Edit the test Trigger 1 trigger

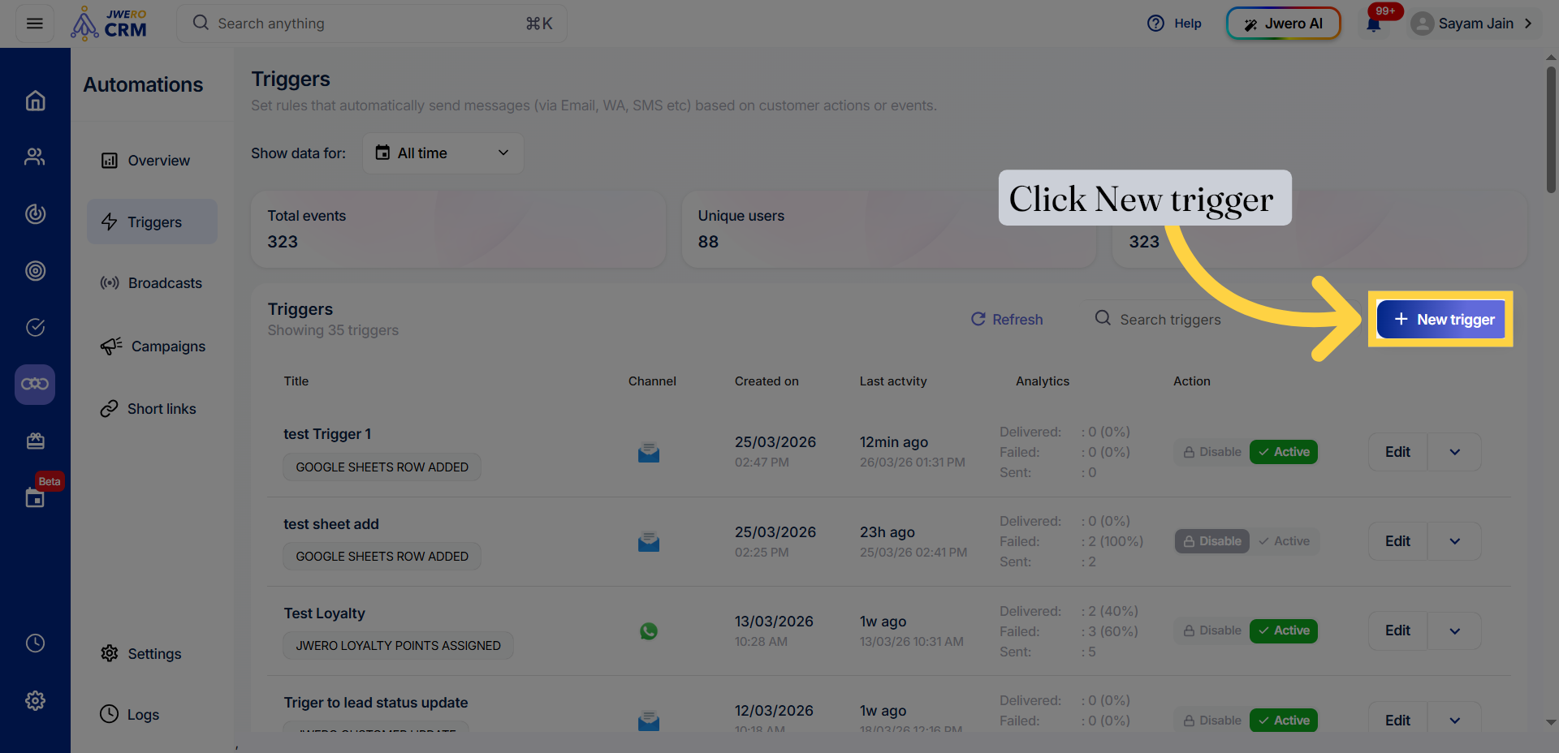(x=1397, y=452)
